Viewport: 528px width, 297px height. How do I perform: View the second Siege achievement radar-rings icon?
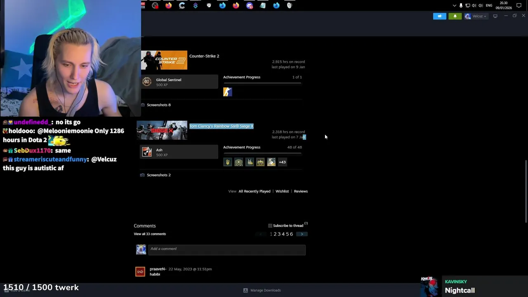tap(238, 162)
